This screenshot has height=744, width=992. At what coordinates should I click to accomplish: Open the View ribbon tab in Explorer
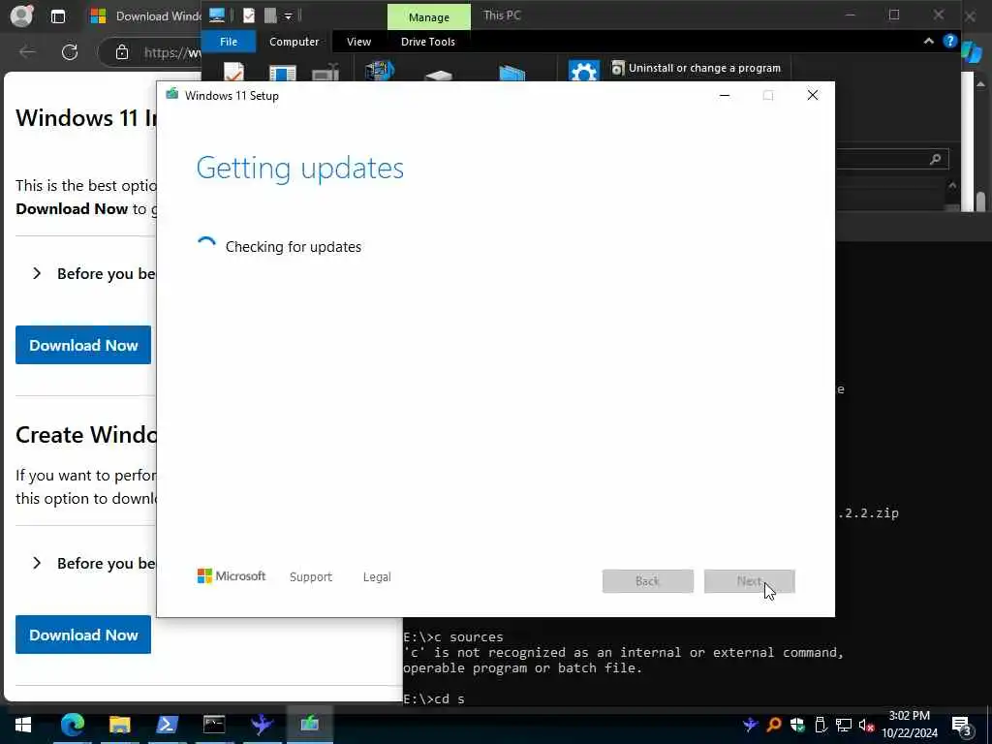click(x=358, y=42)
